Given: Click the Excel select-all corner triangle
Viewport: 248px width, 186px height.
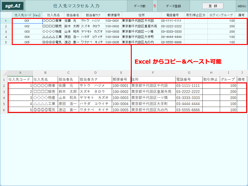Looking at the screenshot, I should (5, 73).
